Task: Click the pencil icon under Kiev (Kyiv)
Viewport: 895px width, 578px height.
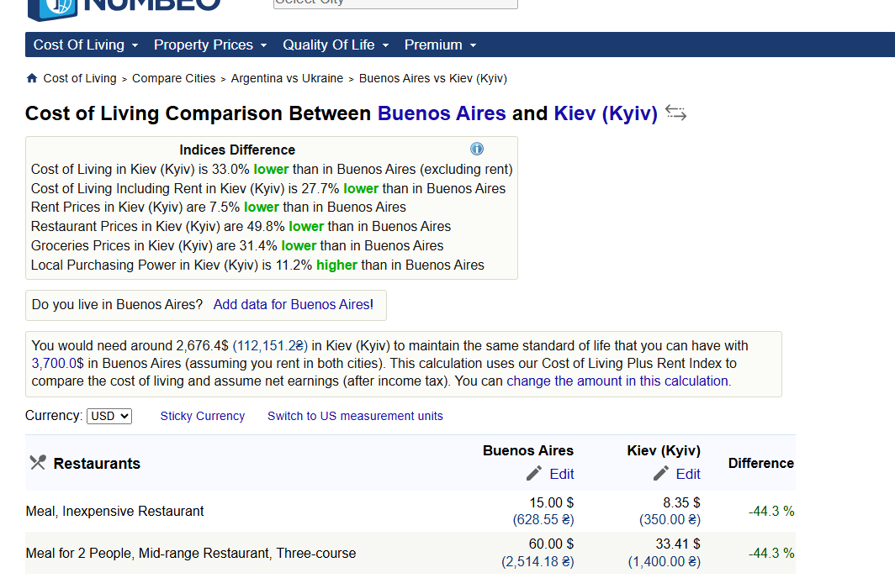Action: 661,474
